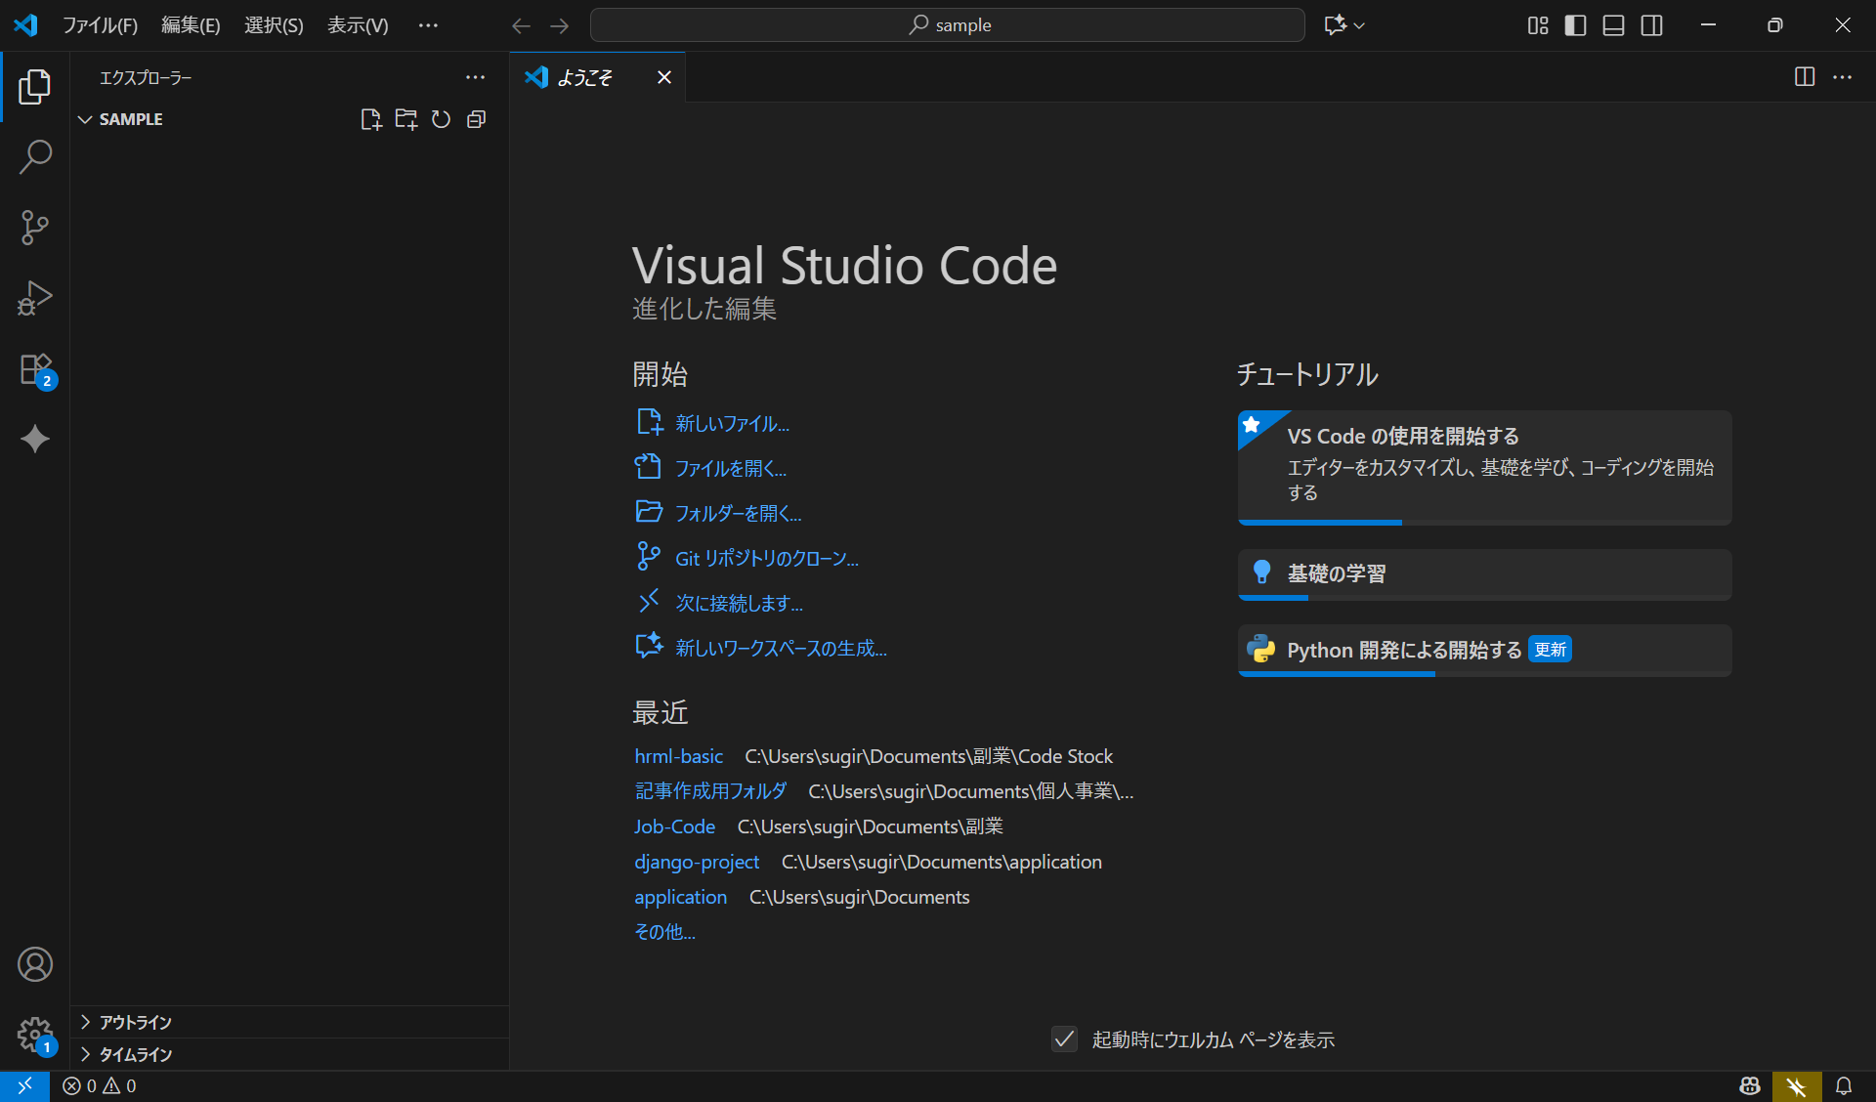Toggle the panel visibility button
This screenshot has width=1876, height=1102.
[1612, 25]
